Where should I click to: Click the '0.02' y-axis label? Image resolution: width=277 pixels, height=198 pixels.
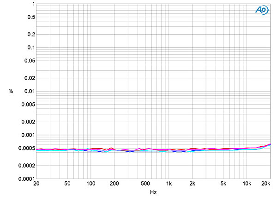point(30,78)
